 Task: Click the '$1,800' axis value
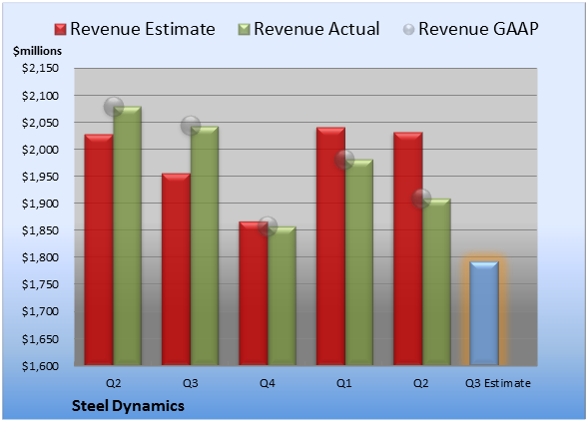pyautogui.click(x=40, y=257)
